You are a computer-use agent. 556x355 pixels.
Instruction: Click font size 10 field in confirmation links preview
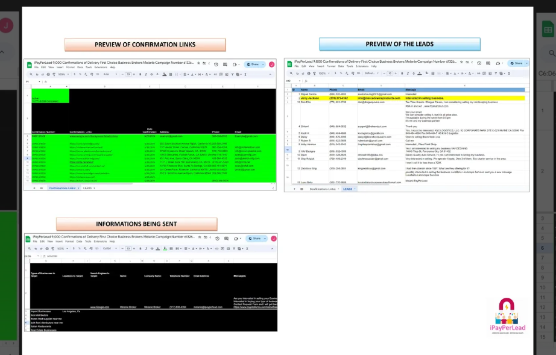[128, 74]
